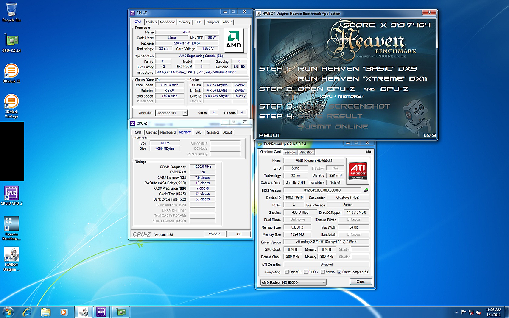Launch Internet Explorer from the taskbar
This screenshot has height=318, width=509.
tap(28, 312)
